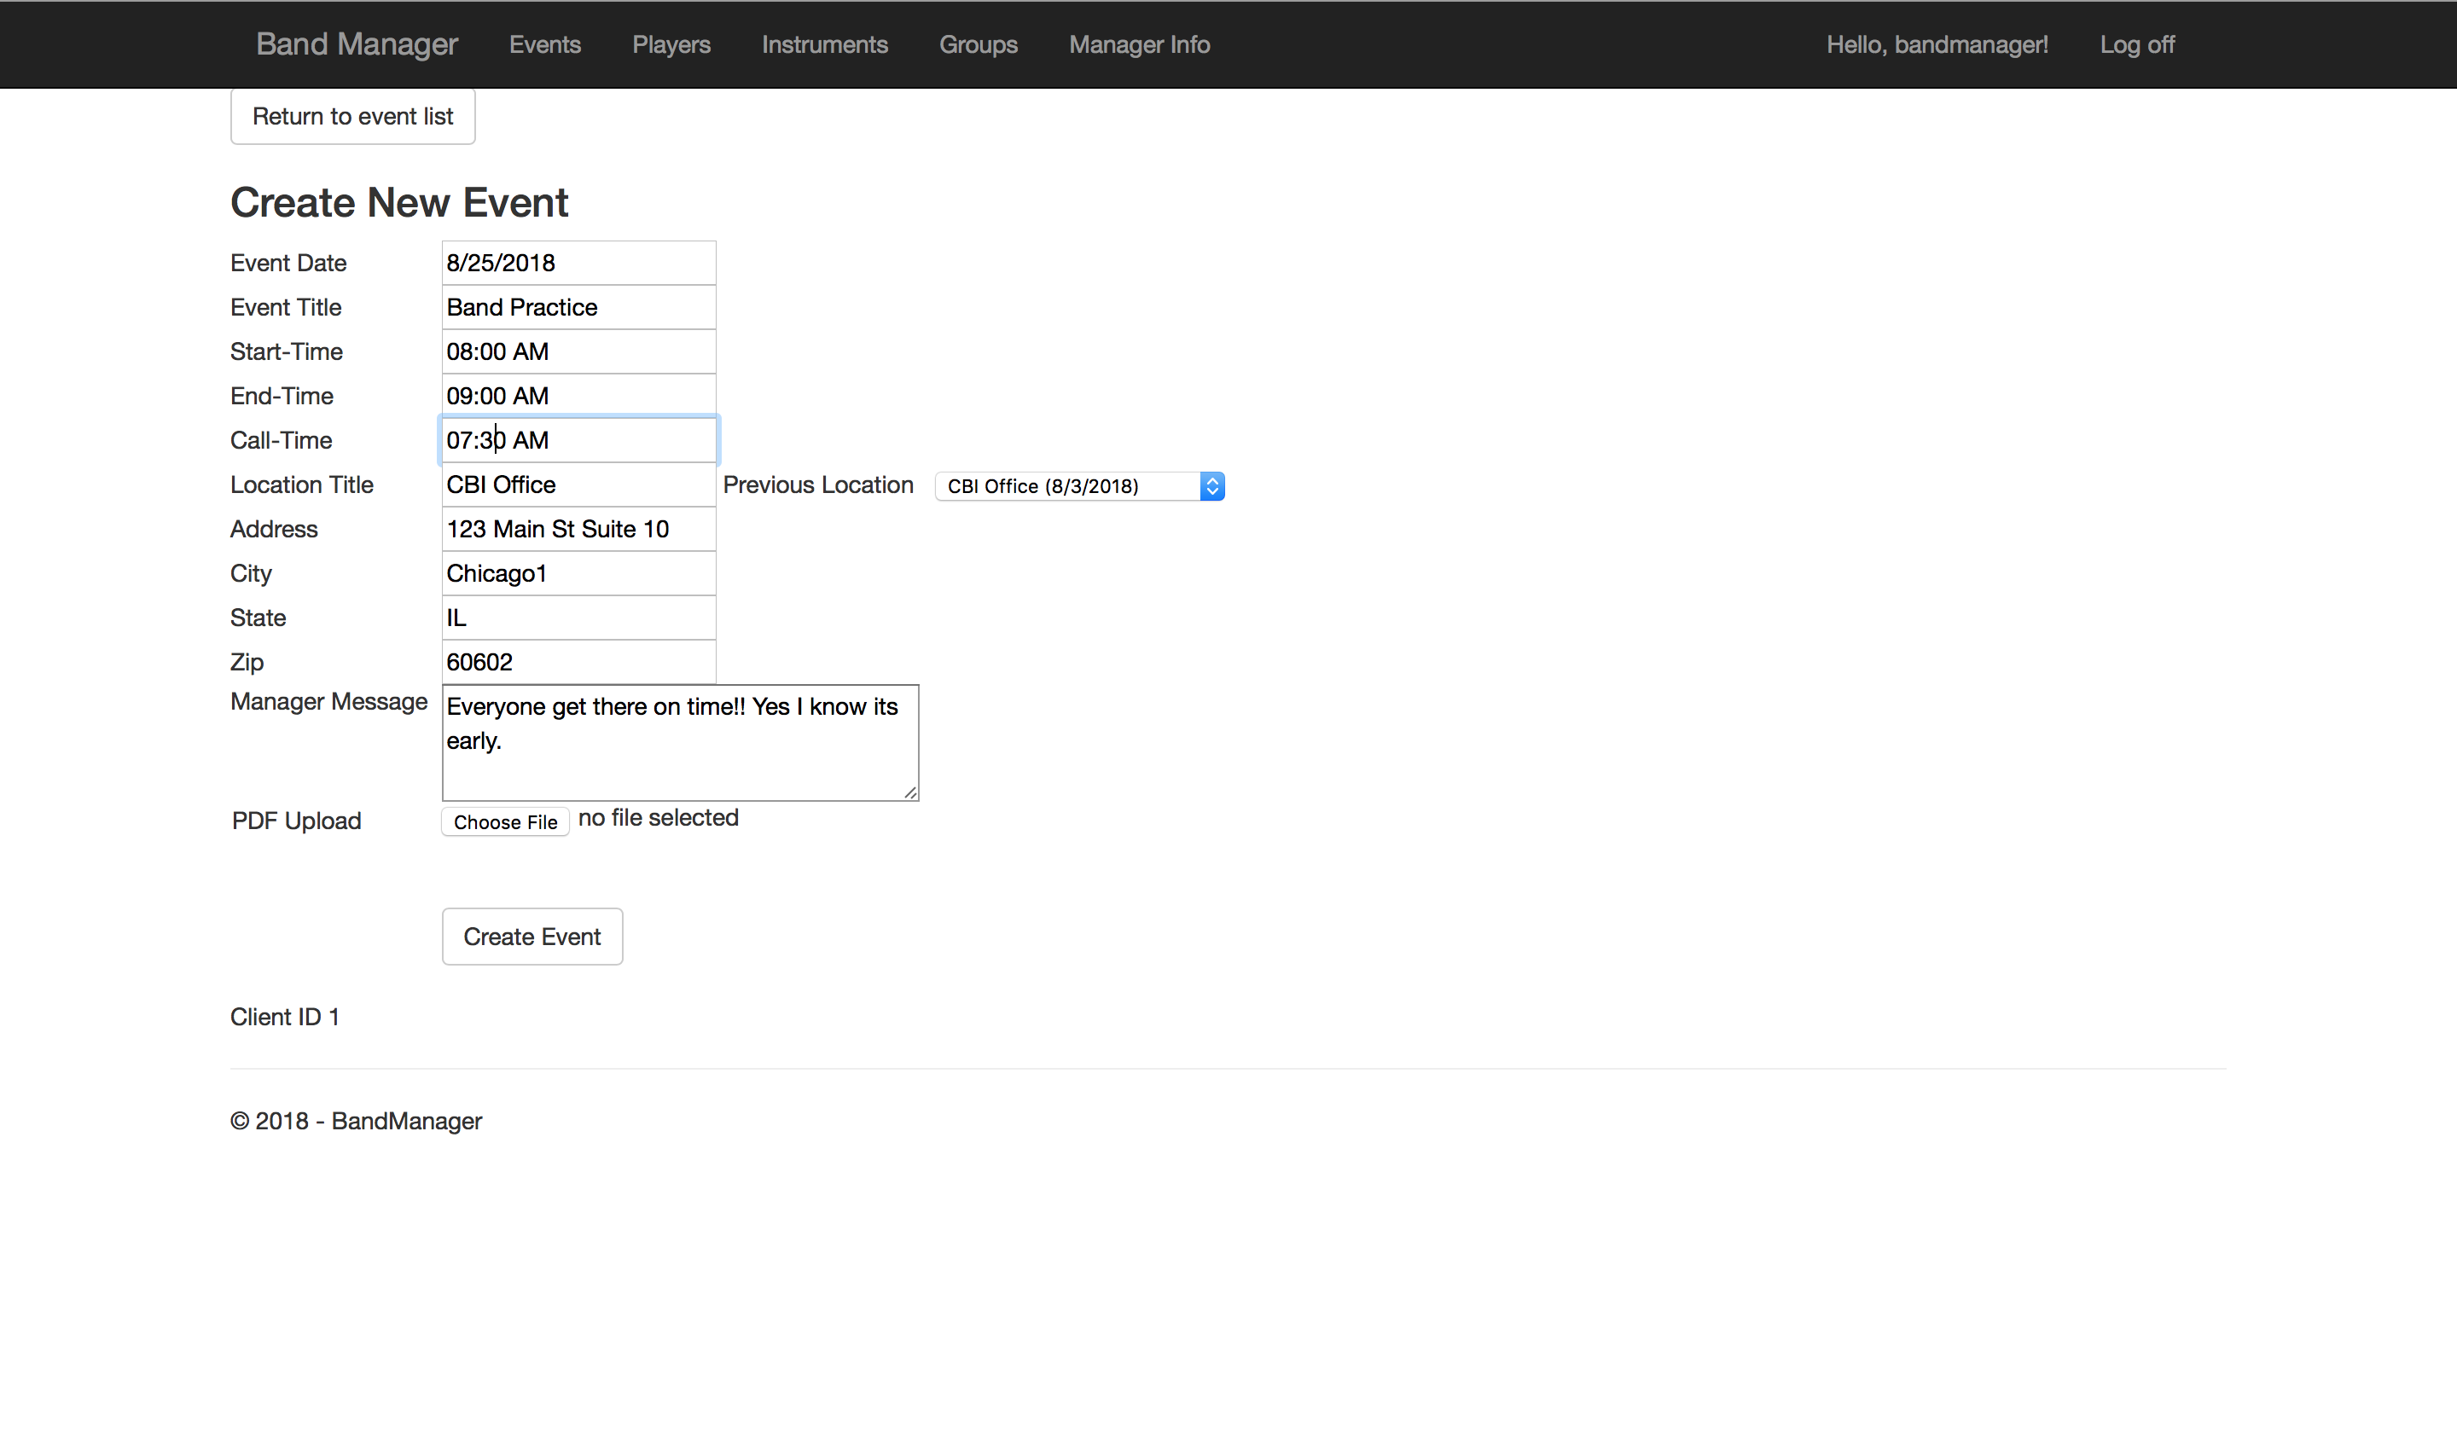
Task: Click the Band Manager brand link
Action: (356, 45)
